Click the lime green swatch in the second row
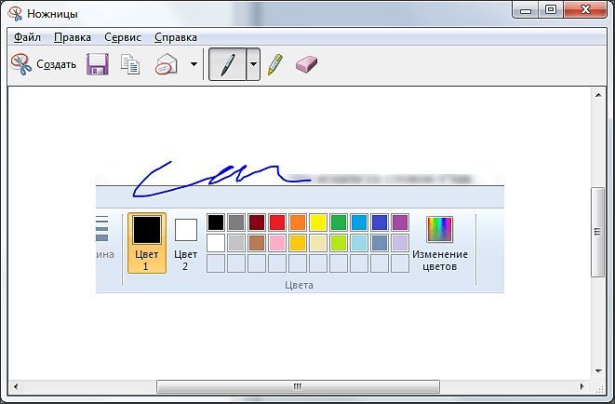 tap(339, 243)
